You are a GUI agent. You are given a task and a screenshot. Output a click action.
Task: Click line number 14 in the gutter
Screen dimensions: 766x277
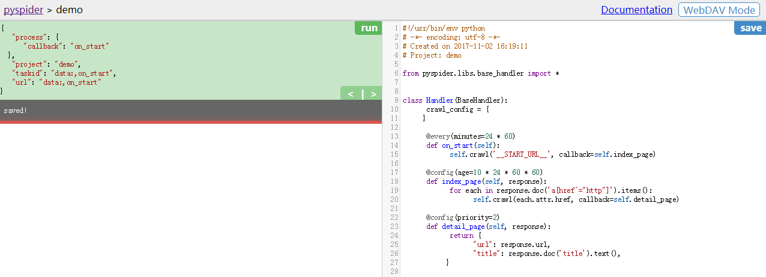tap(394, 145)
